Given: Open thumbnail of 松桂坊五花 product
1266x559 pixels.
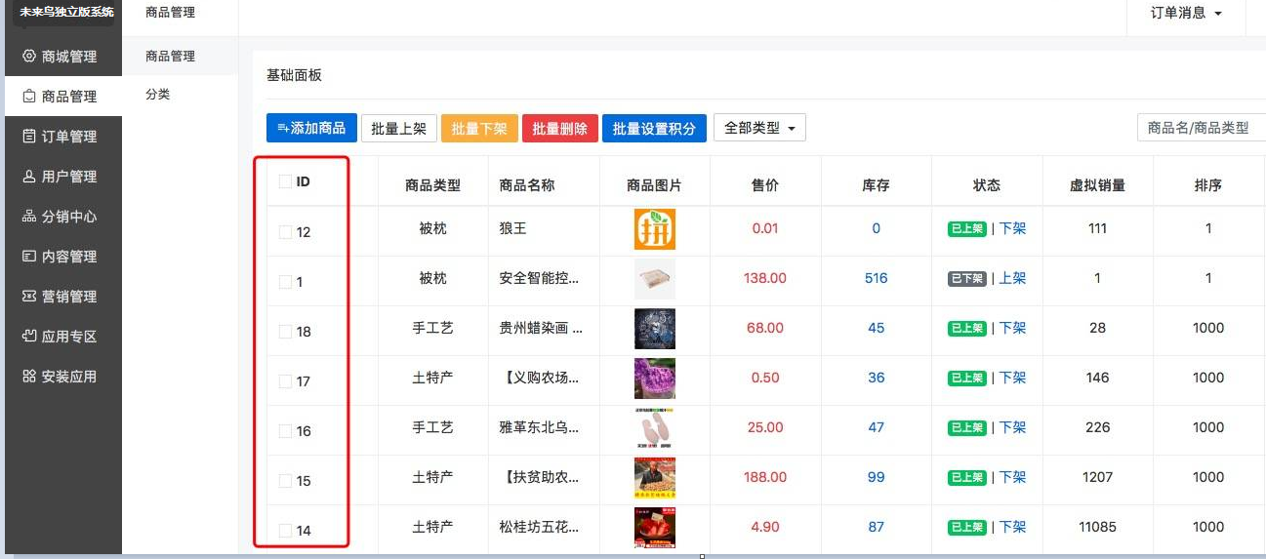Looking at the screenshot, I should (x=655, y=528).
